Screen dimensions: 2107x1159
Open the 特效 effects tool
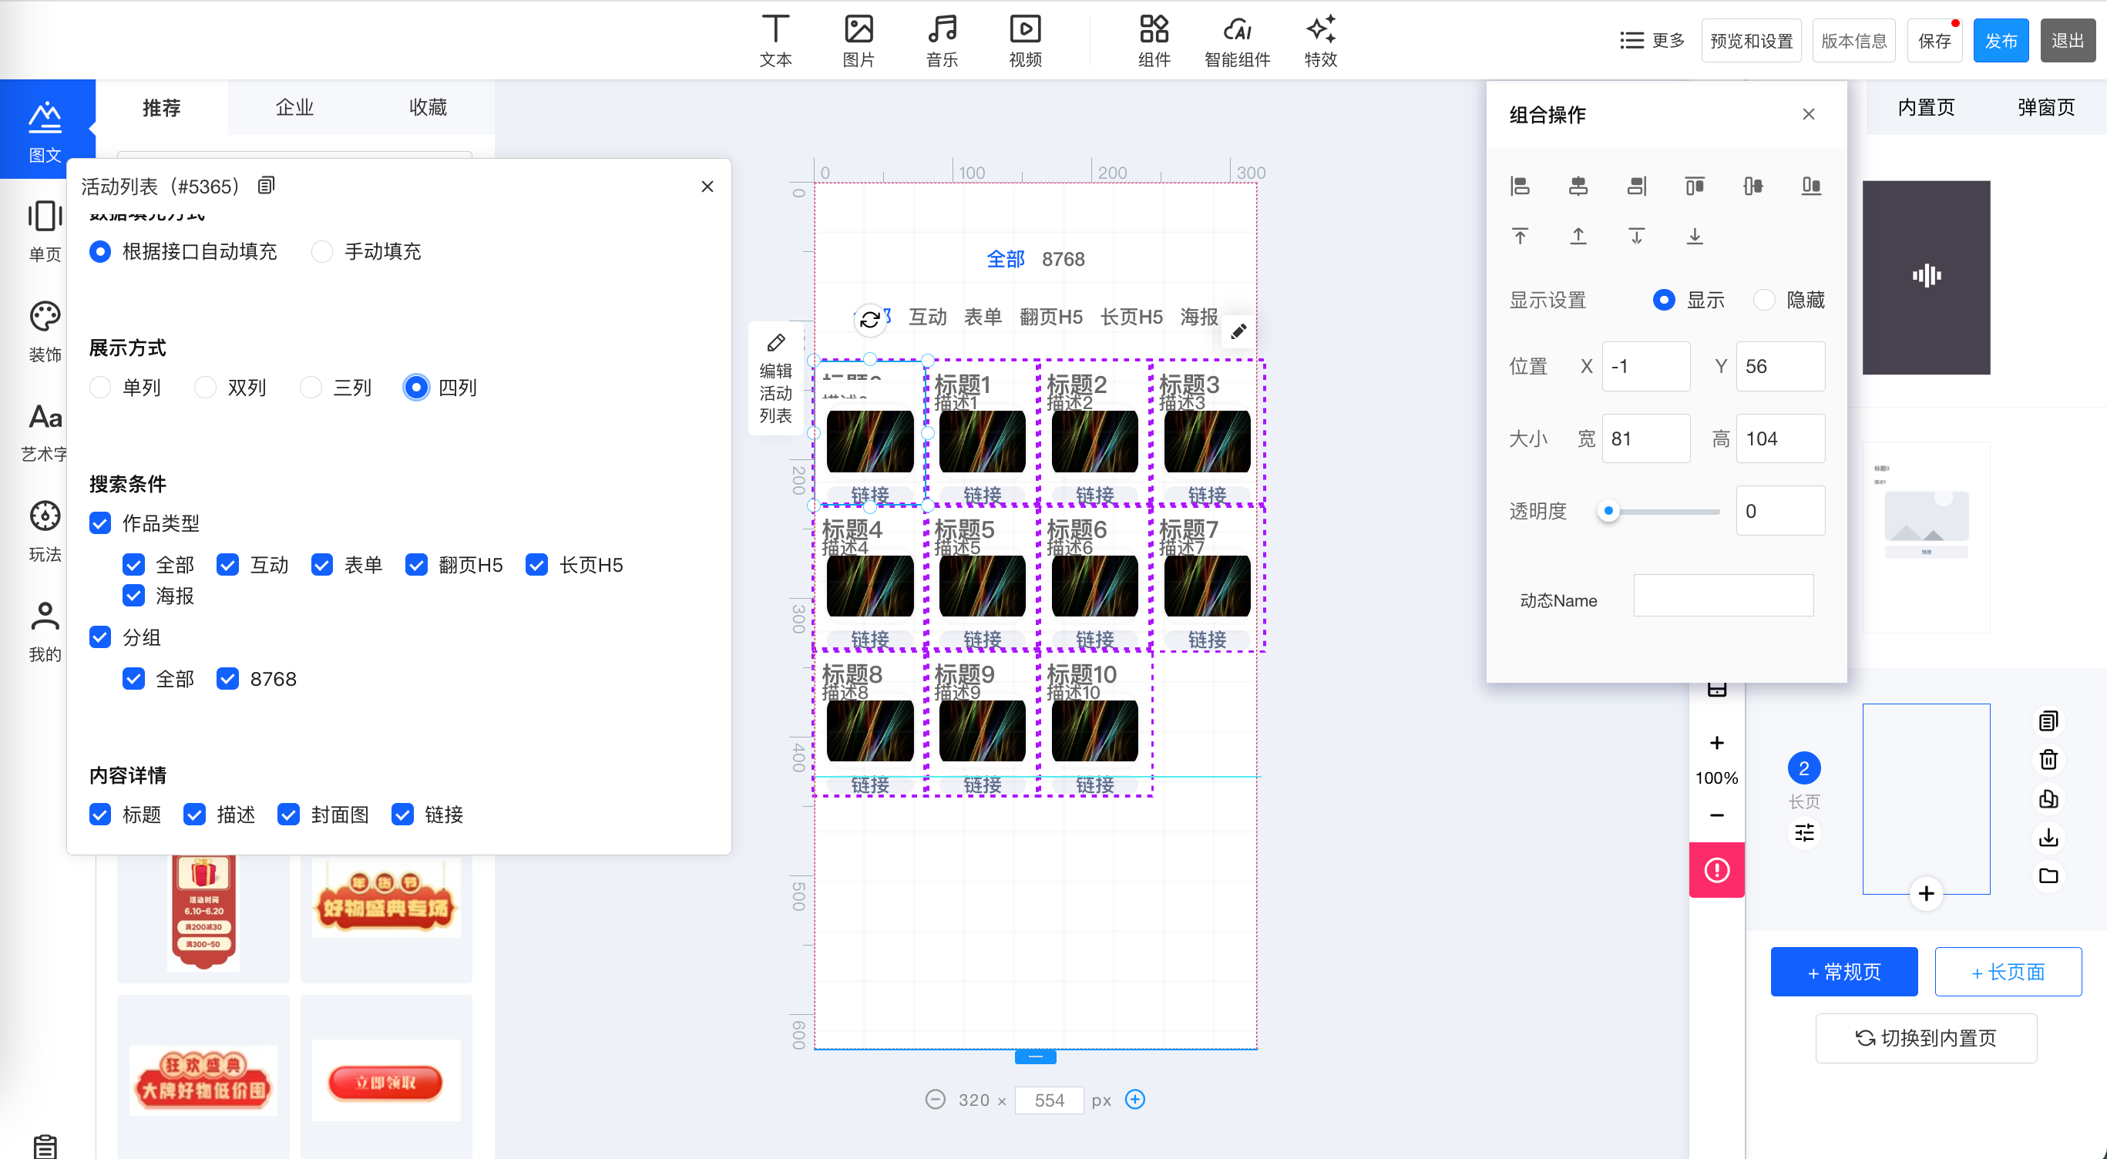[x=1320, y=41]
